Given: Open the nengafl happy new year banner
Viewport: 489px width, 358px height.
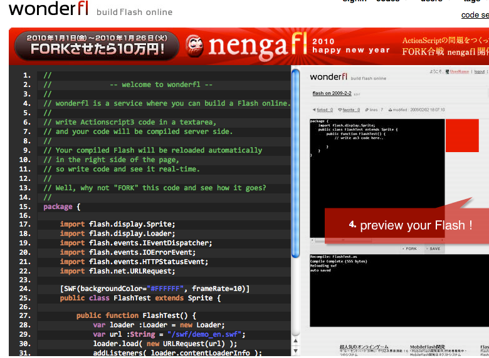Looking at the screenshot, I should pos(249,46).
